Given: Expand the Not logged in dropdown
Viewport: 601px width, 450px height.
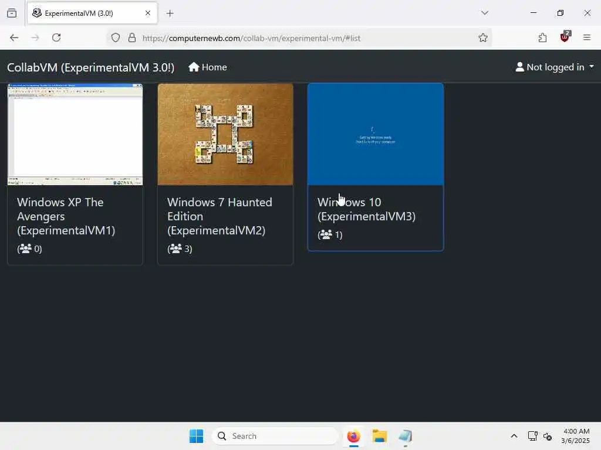Looking at the screenshot, I should (555, 67).
